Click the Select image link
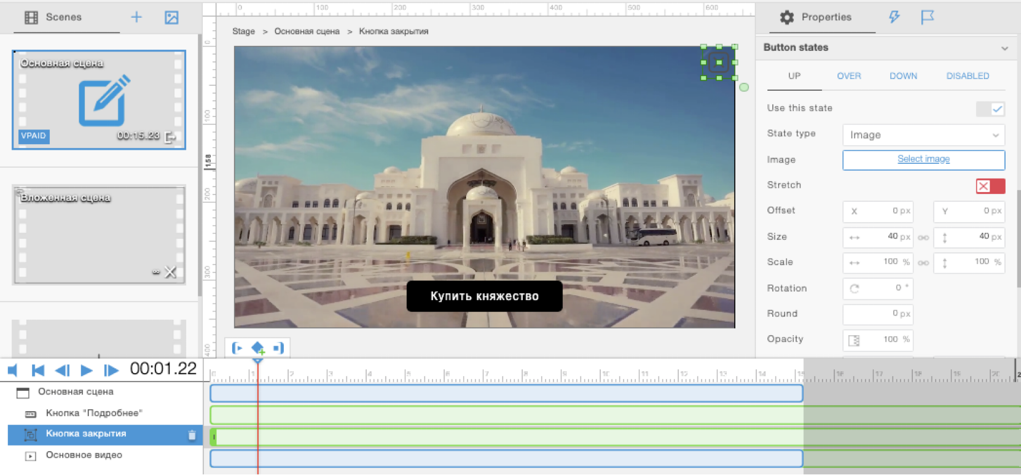Screen dimensions: 1021x475 (x=923, y=159)
